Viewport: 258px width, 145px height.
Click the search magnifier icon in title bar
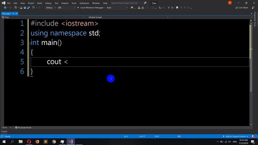pos(145,3)
